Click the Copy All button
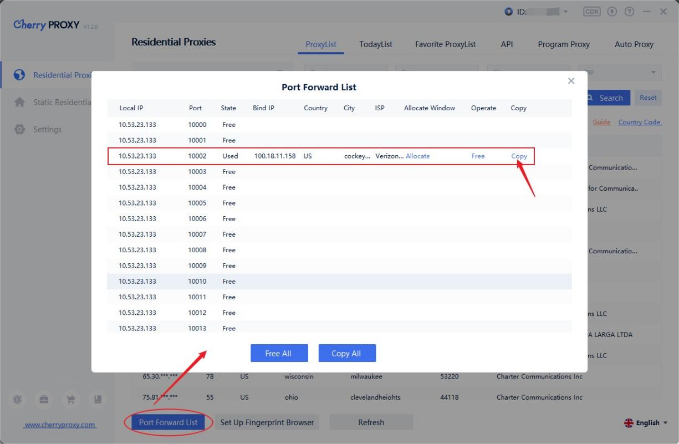Viewport: 679px width, 444px height. pos(347,353)
